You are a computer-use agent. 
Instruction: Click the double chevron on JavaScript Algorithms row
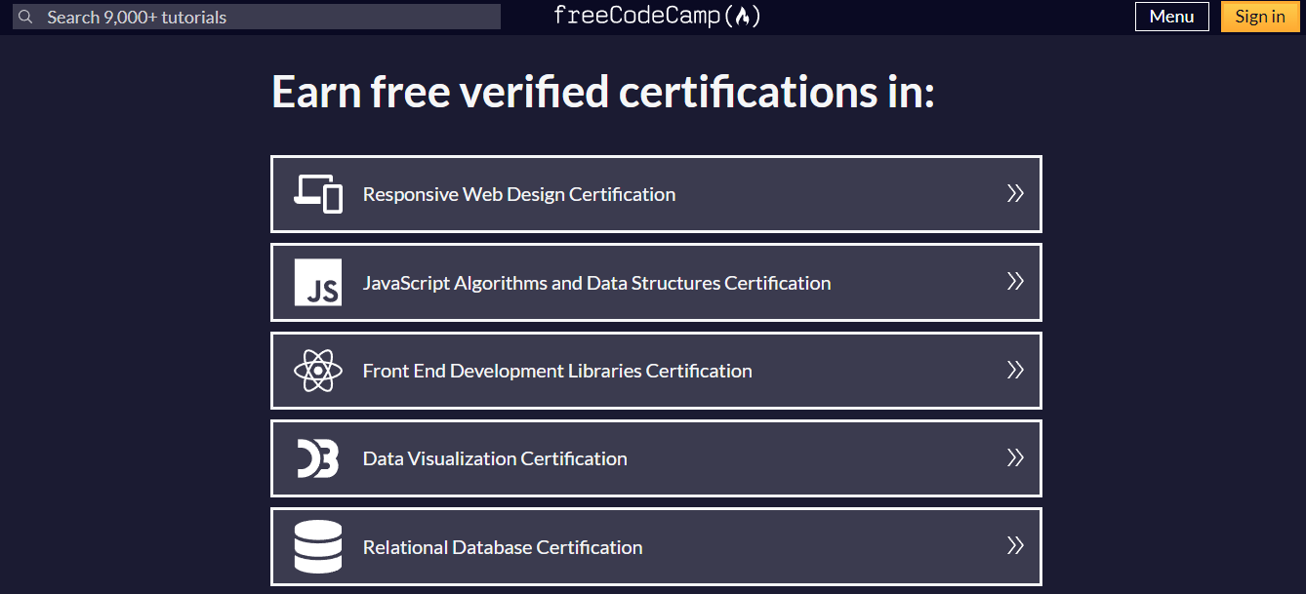coord(1015,281)
